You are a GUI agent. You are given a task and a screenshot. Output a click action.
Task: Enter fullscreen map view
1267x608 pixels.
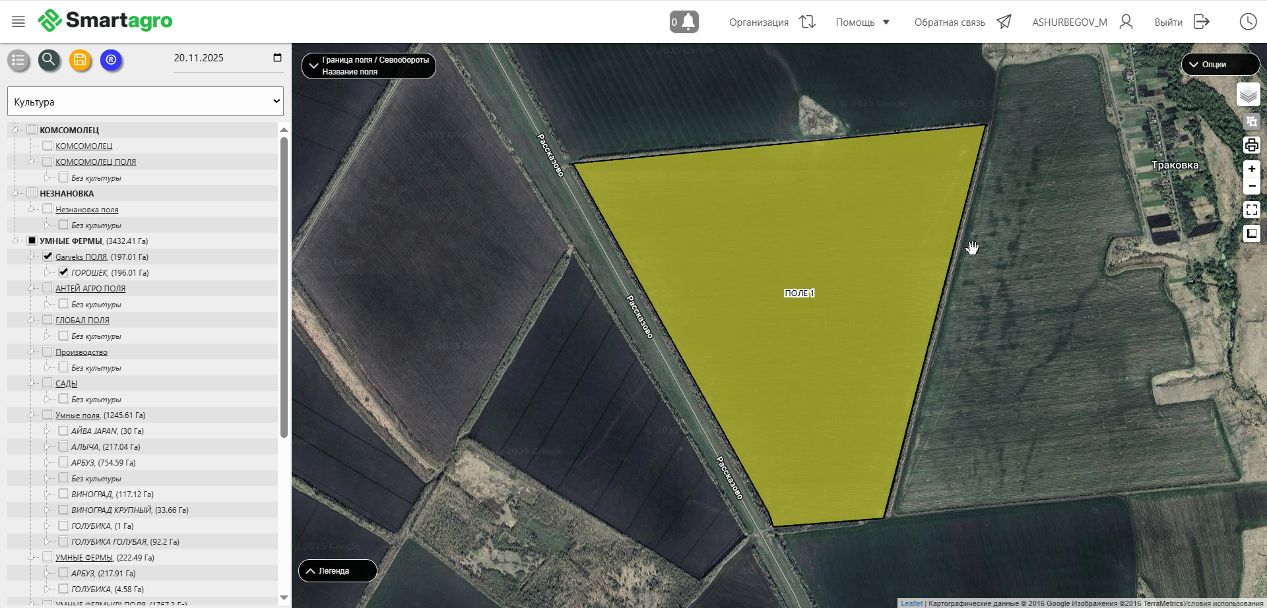pos(1251,210)
